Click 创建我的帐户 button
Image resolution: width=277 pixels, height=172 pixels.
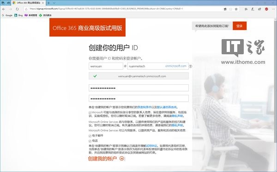[x=106, y=159]
